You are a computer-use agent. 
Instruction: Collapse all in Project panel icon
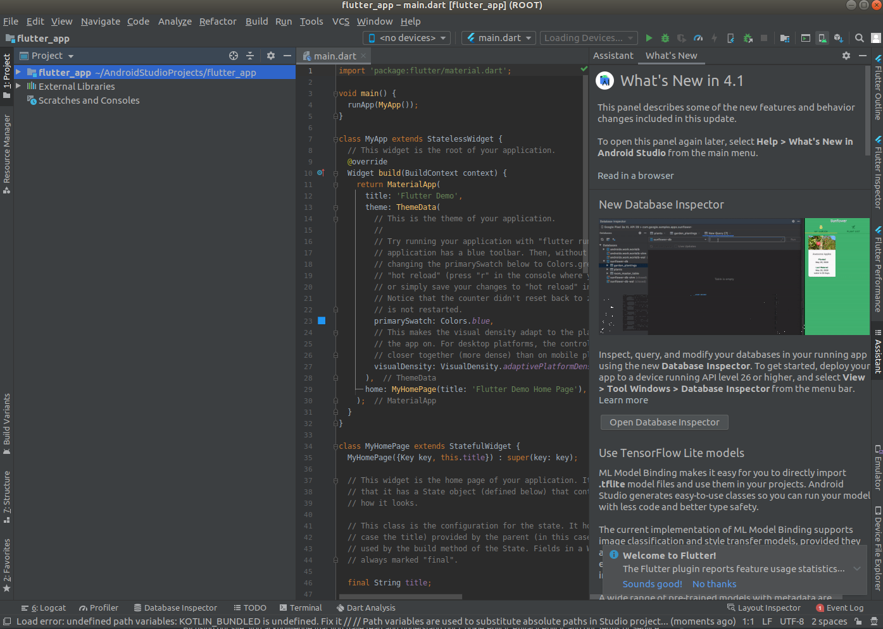(x=250, y=56)
